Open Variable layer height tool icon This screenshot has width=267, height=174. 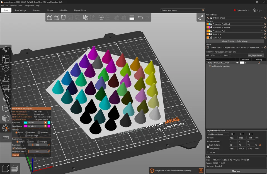pyautogui.click(x=132, y=17)
